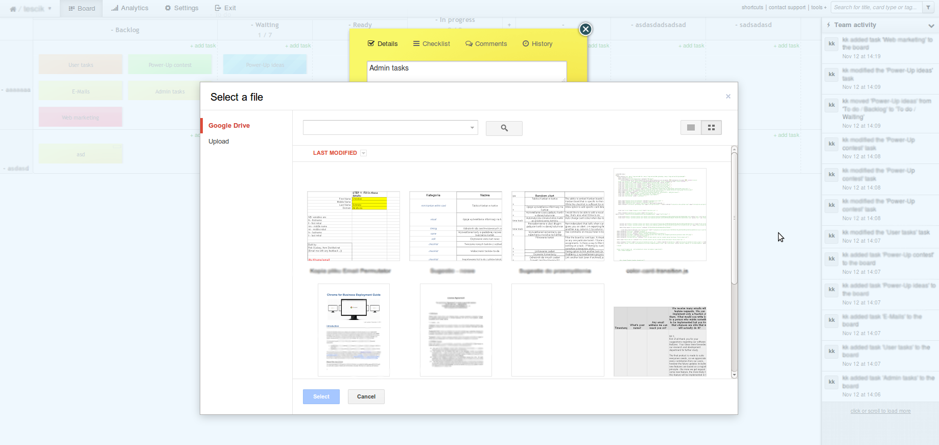Image resolution: width=939 pixels, height=445 pixels.
Task: Click the file list scrollbar down arrow
Action: point(734,375)
